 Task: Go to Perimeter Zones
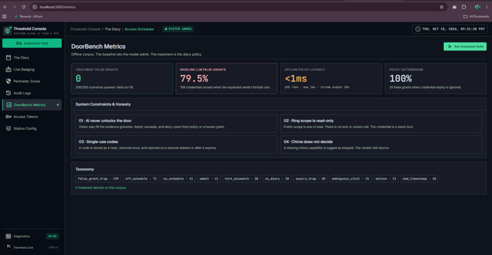(32, 81)
